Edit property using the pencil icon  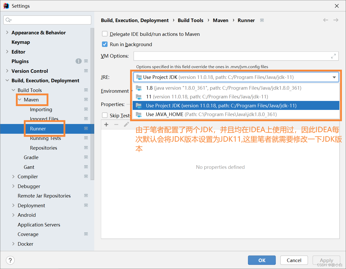pos(126,125)
